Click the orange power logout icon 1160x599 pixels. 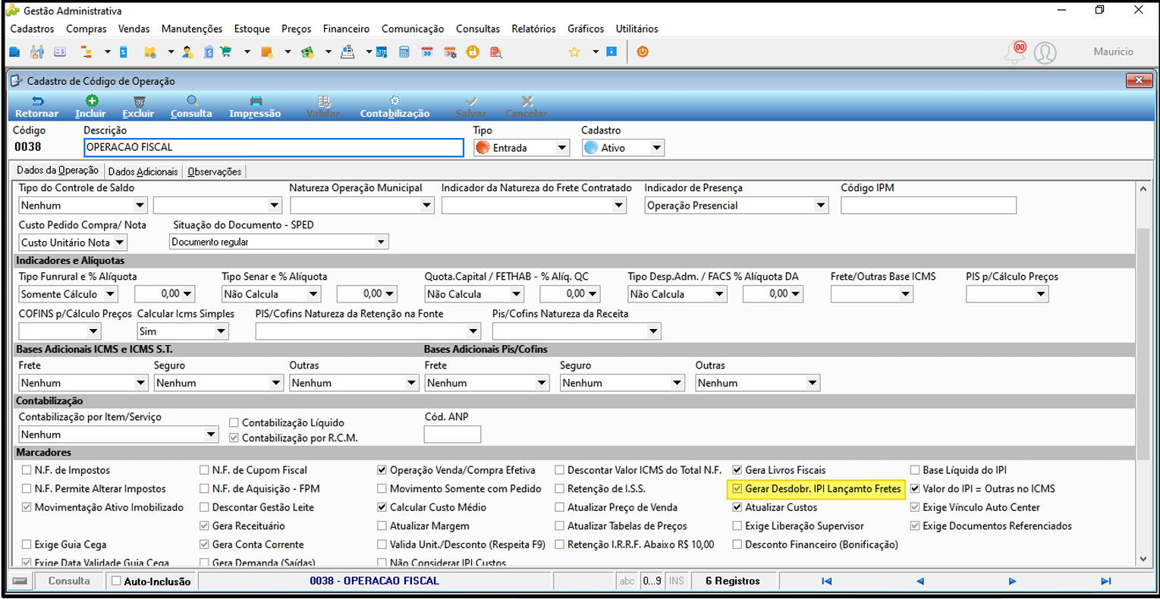click(643, 52)
